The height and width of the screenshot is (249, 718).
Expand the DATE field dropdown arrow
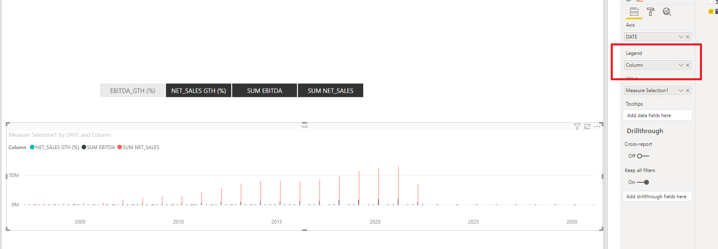click(x=681, y=37)
